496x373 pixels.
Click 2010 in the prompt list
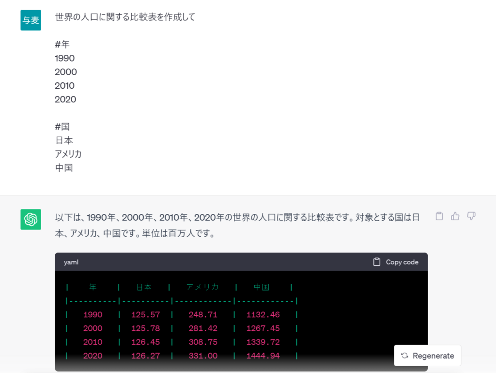[64, 85]
